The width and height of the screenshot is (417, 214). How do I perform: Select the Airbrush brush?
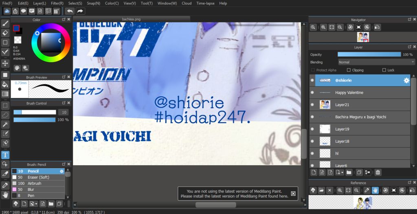coord(38,183)
